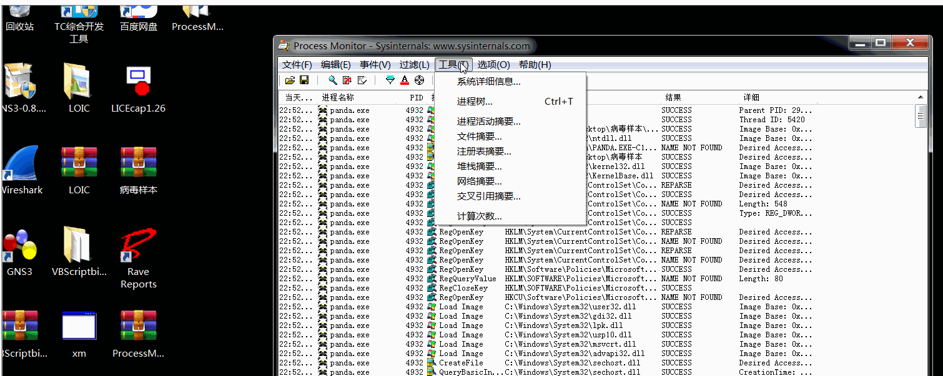
Task: Toggle the Autoscroll toolbar icon
Action: click(x=347, y=80)
